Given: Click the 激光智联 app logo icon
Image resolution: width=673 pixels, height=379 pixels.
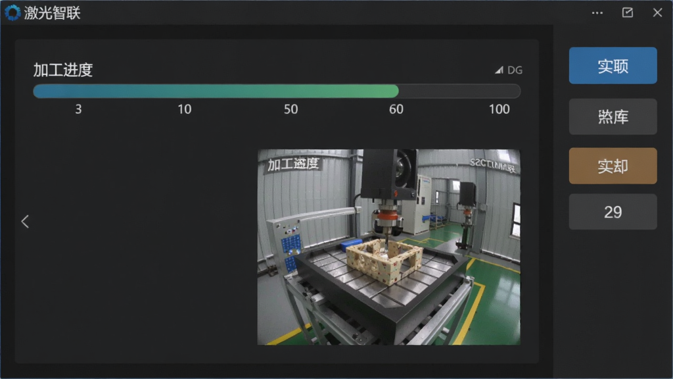Looking at the screenshot, I should [12, 13].
